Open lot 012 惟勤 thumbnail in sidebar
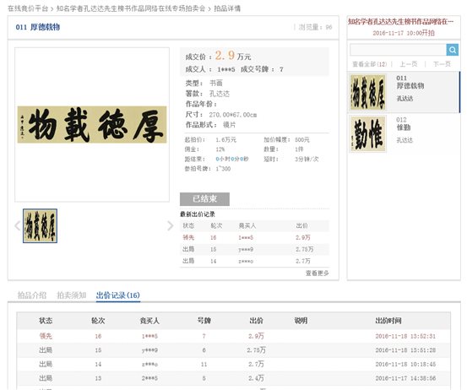 click(x=368, y=133)
